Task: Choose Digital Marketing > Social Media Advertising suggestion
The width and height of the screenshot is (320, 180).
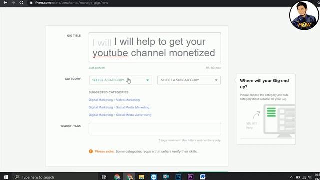Action: click(x=120, y=115)
